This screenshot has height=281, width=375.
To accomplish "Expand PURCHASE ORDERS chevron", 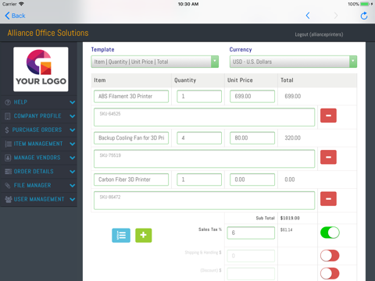I will [x=73, y=130].
